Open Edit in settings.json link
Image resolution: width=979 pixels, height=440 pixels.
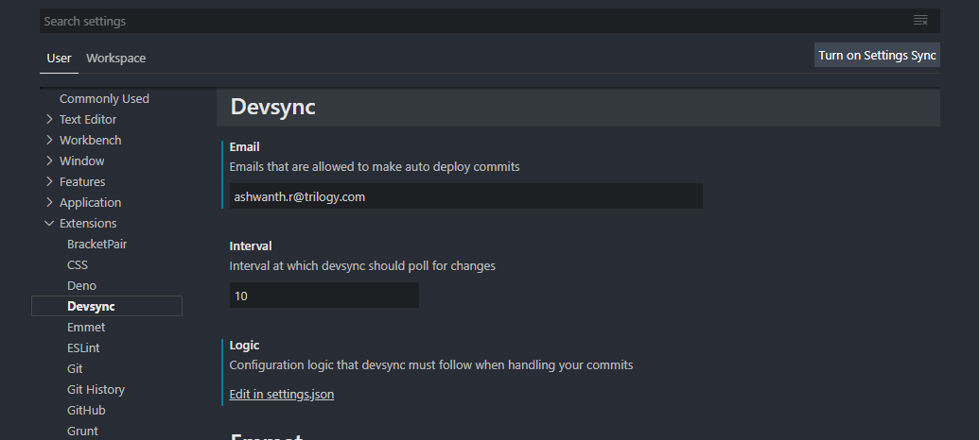[x=282, y=394]
